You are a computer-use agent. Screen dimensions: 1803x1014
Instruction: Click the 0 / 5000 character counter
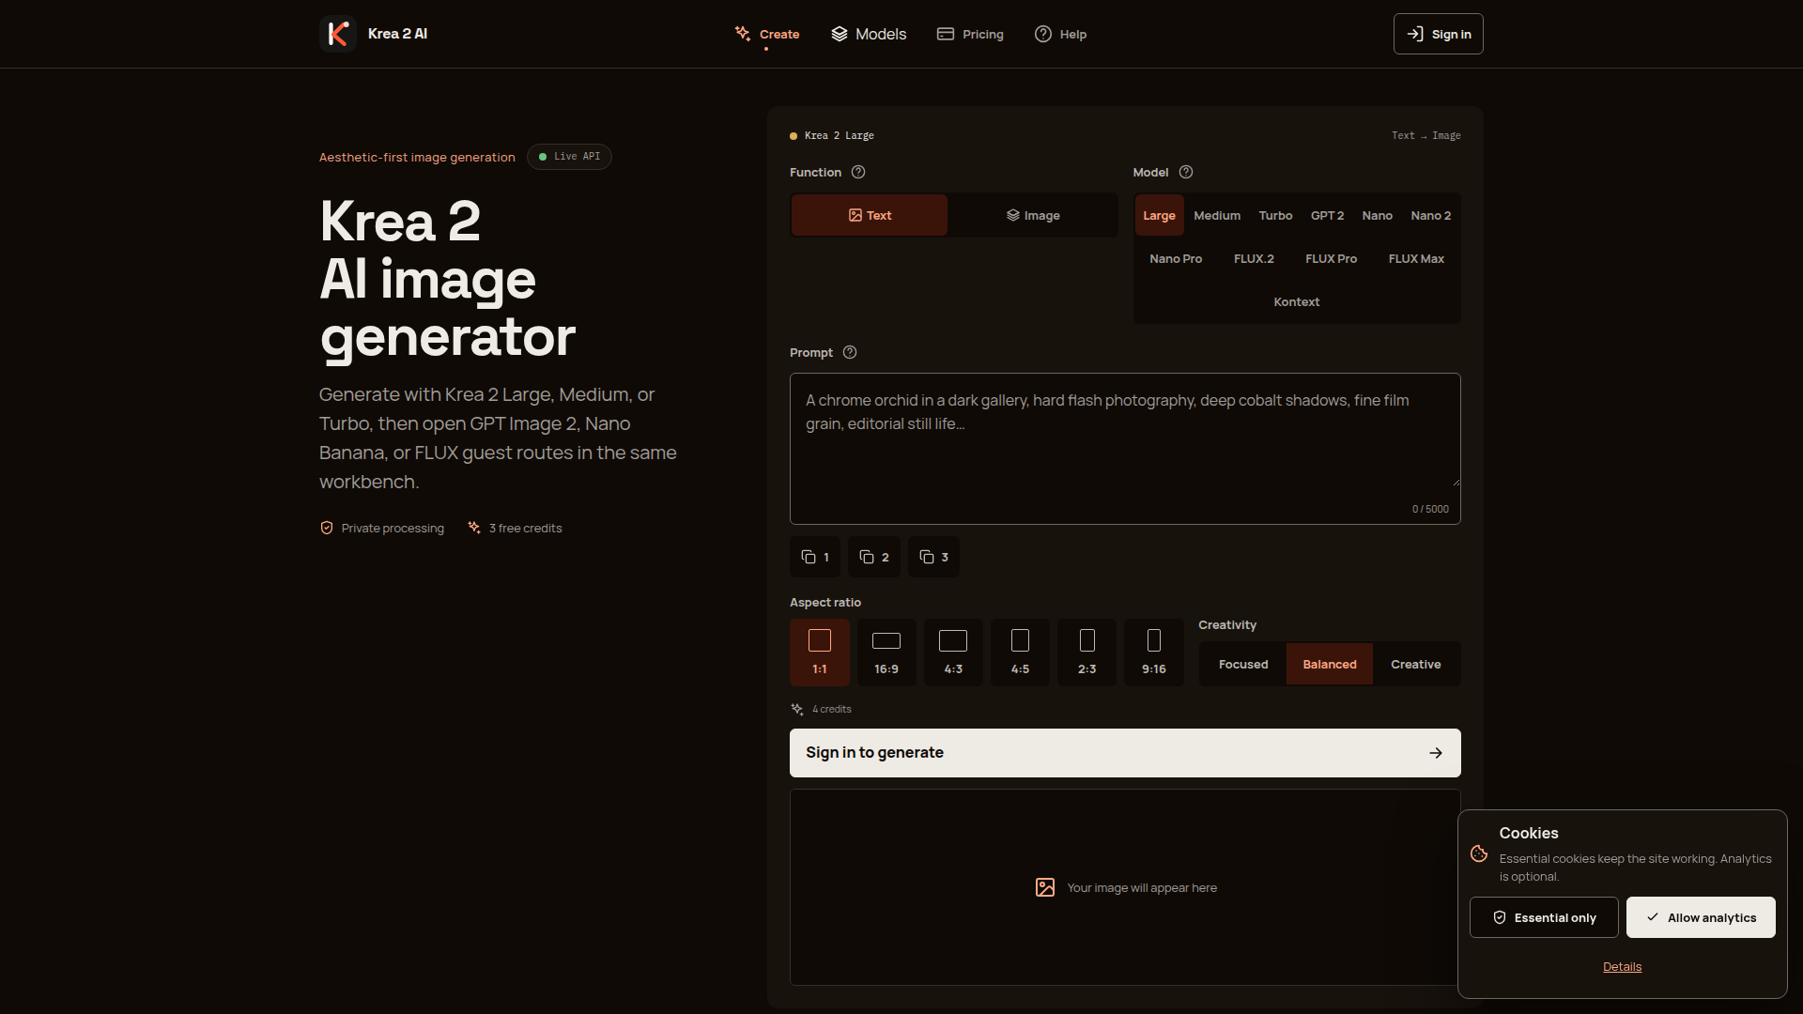(1430, 509)
